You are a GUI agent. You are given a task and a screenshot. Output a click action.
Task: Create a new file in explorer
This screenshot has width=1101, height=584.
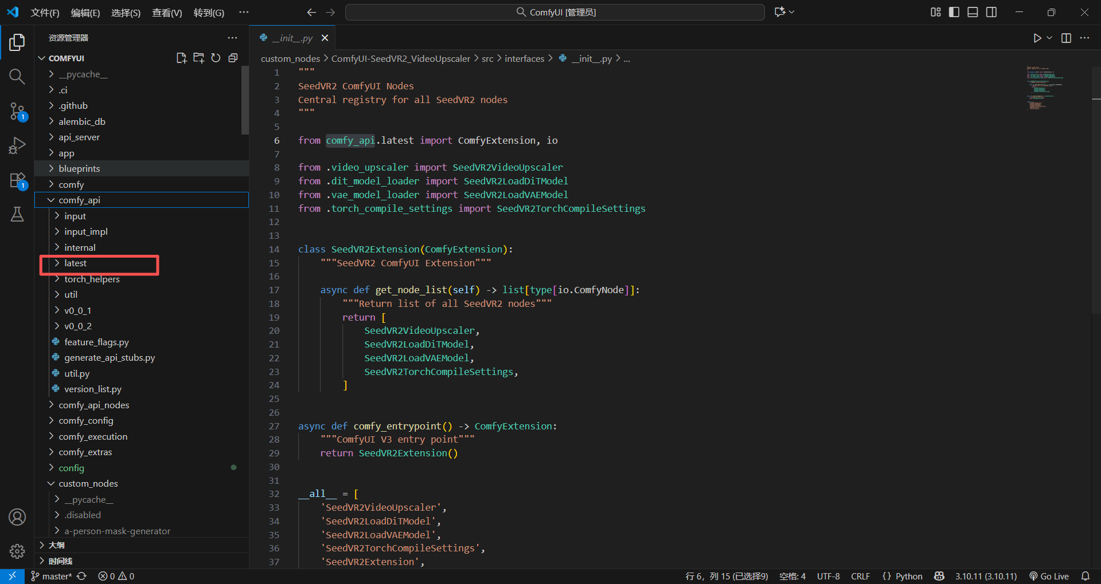coord(181,58)
